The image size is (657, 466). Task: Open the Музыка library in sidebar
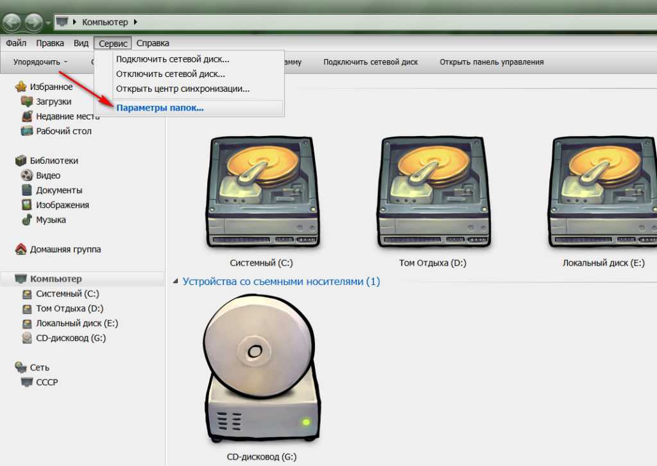[x=51, y=220]
